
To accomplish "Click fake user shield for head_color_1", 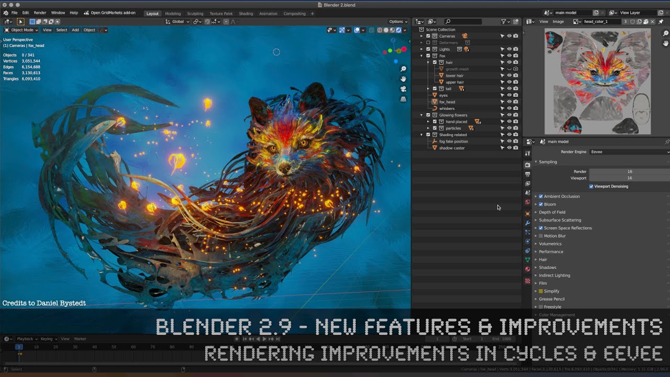I will pos(633,21).
